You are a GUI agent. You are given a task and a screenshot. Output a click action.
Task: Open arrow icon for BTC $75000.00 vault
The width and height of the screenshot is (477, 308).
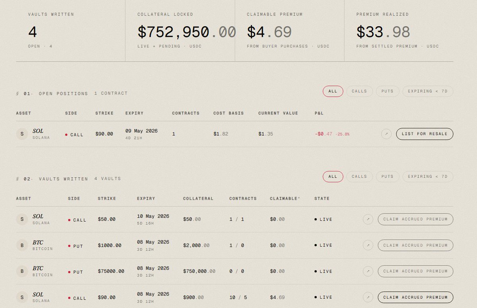click(x=368, y=271)
